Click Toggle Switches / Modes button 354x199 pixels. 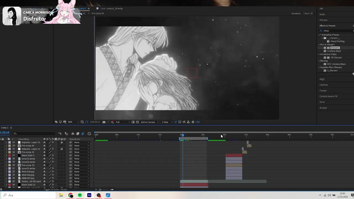[x=55, y=189]
